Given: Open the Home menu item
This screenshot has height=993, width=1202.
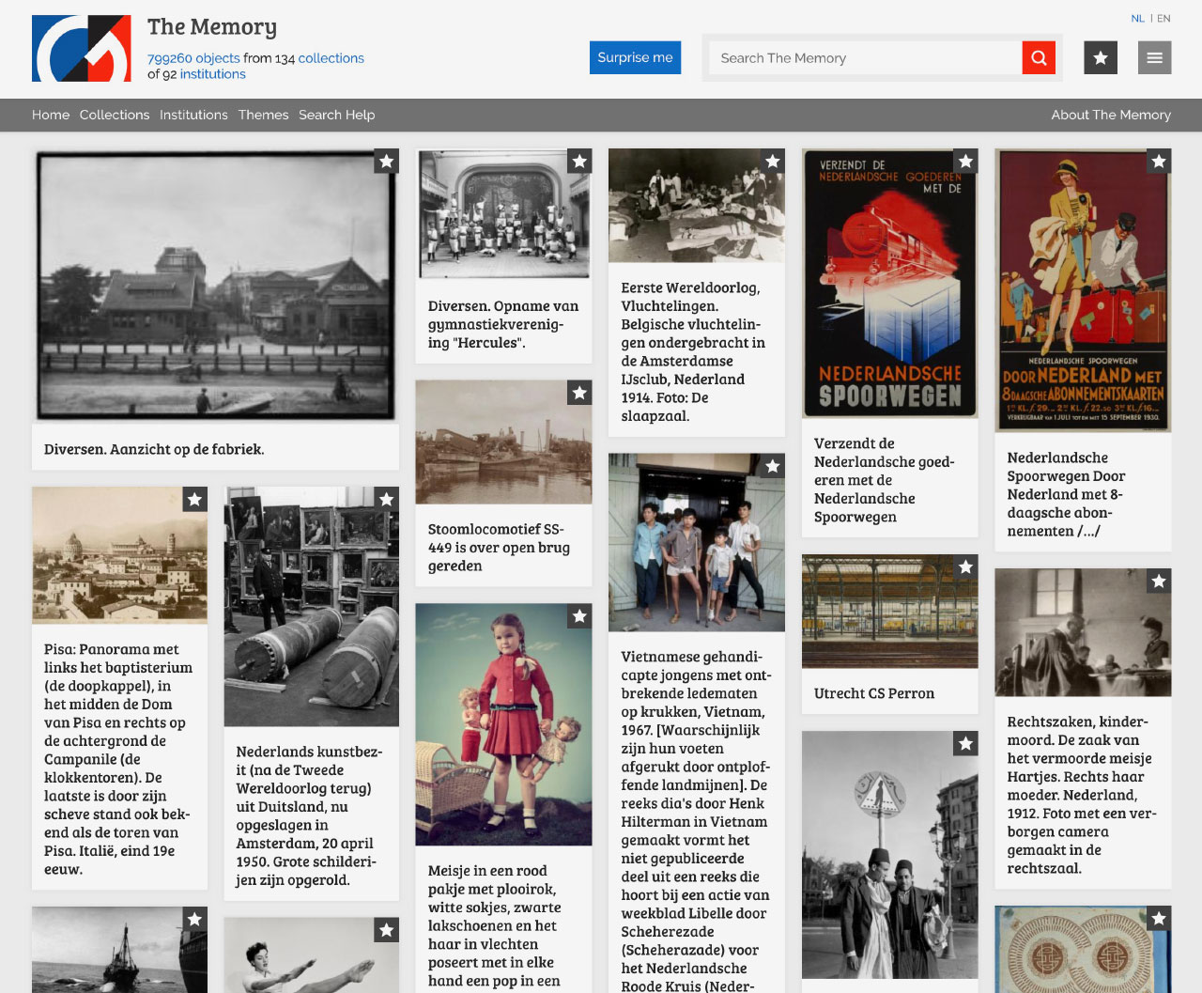Looking at the screenshot, I should (x=51, y=115).
